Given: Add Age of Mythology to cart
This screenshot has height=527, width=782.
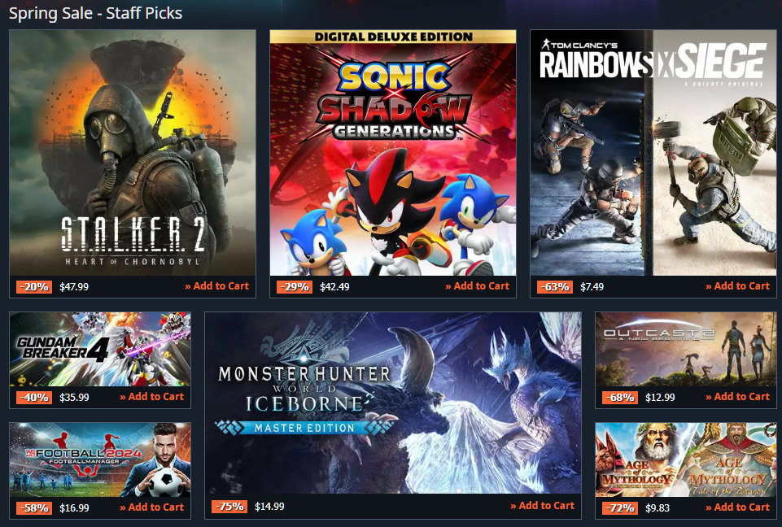Looking at the screenshot, I should pyautogui.click(x=737, y=507).
